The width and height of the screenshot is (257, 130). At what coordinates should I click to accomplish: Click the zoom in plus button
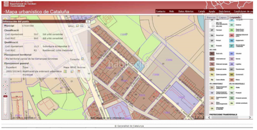click(5, 93)
